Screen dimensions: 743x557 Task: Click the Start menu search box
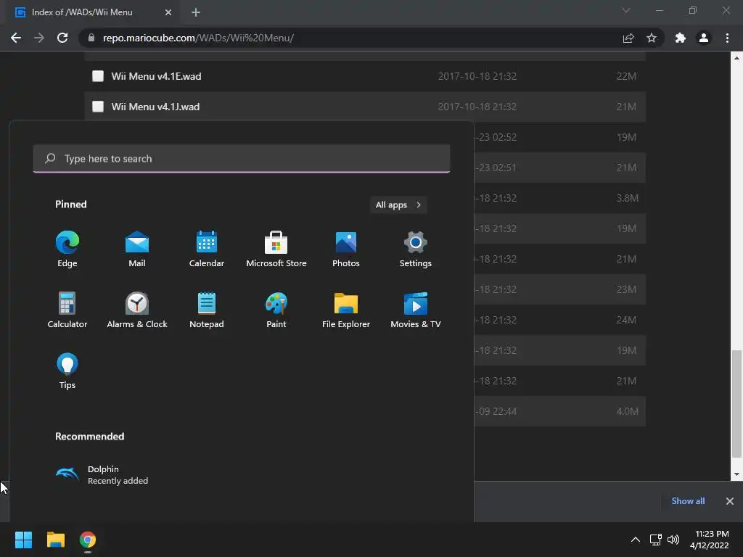click(242, 159)
